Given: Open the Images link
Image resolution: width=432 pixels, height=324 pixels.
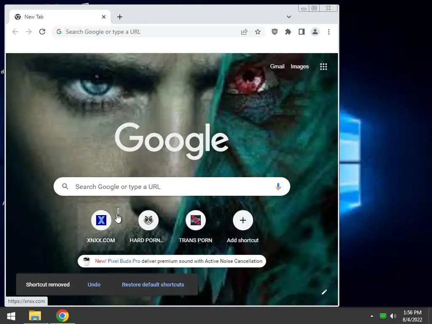Looking at the screenshot, I should [x=300, y=66].
